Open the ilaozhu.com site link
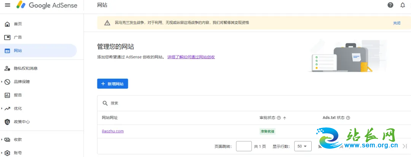 pos(113,132)
